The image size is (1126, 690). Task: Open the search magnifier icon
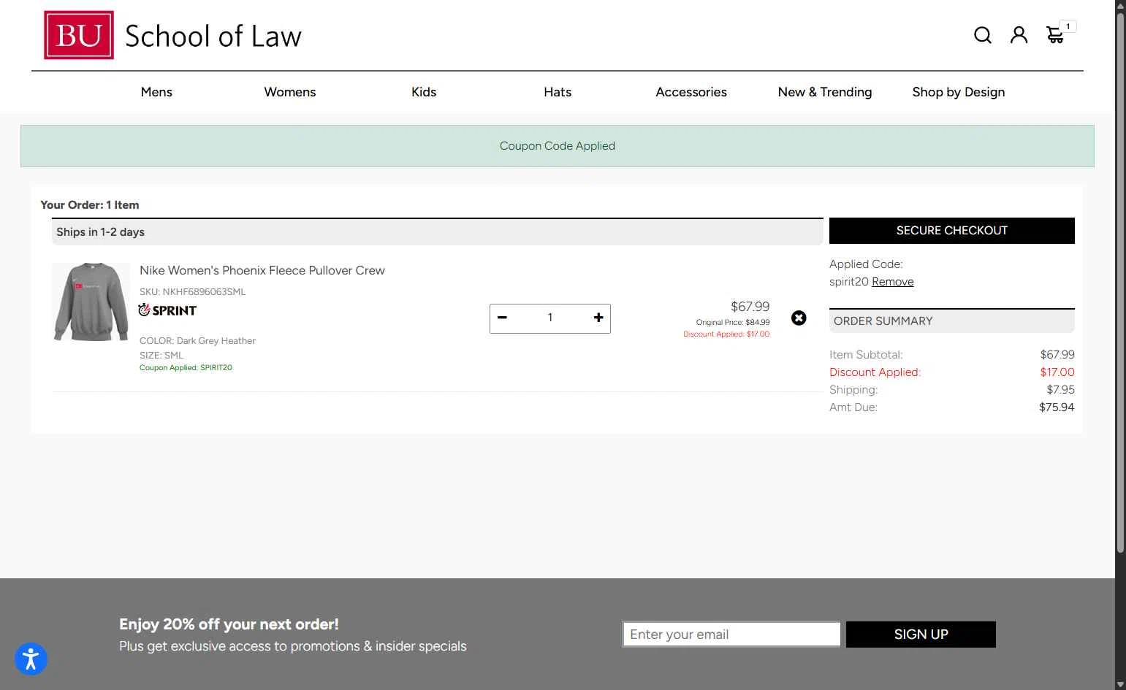[982, 35]
